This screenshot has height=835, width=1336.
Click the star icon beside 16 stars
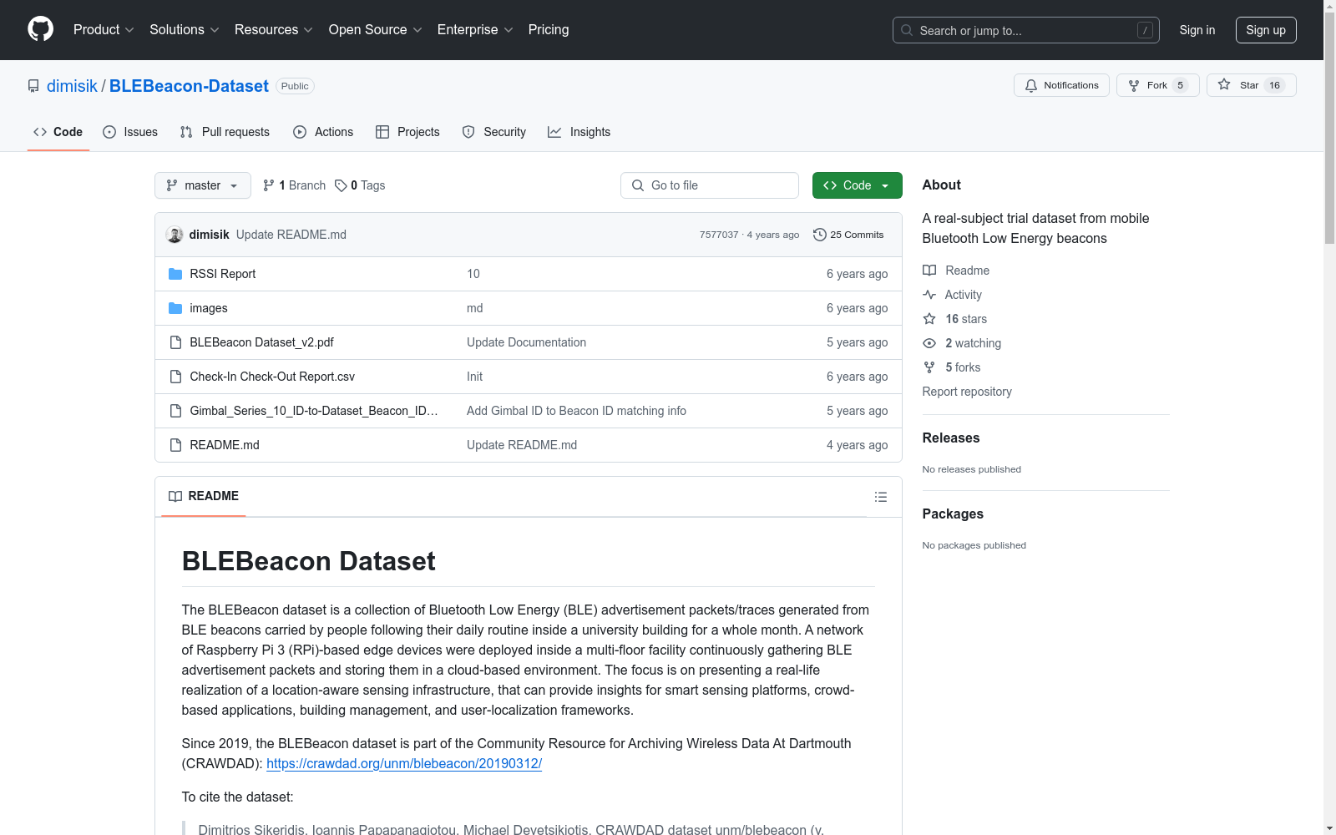click(x=929, y=319)
